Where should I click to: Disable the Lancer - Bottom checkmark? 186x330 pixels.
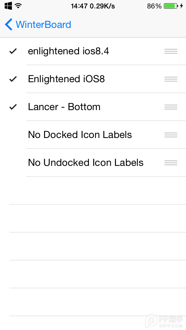click(x=13, y=107)
